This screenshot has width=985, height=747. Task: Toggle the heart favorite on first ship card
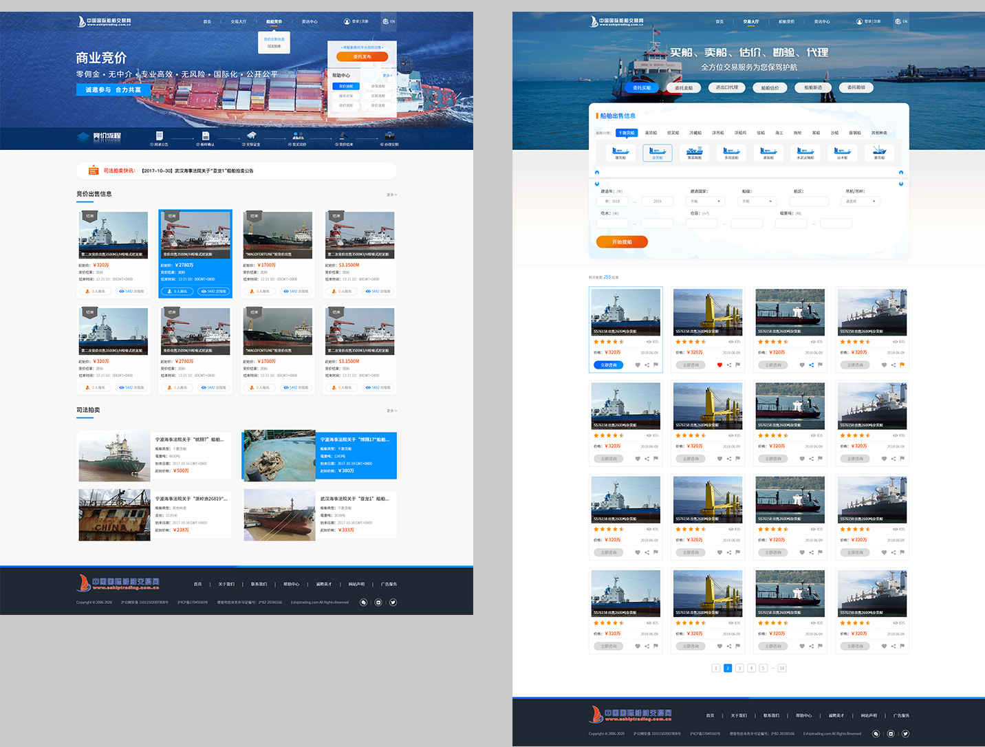point(638,365)
